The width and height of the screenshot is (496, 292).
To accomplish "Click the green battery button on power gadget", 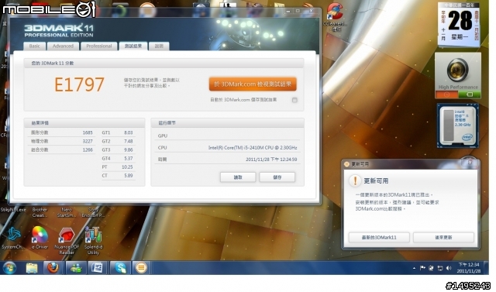I will pos(470,94).
